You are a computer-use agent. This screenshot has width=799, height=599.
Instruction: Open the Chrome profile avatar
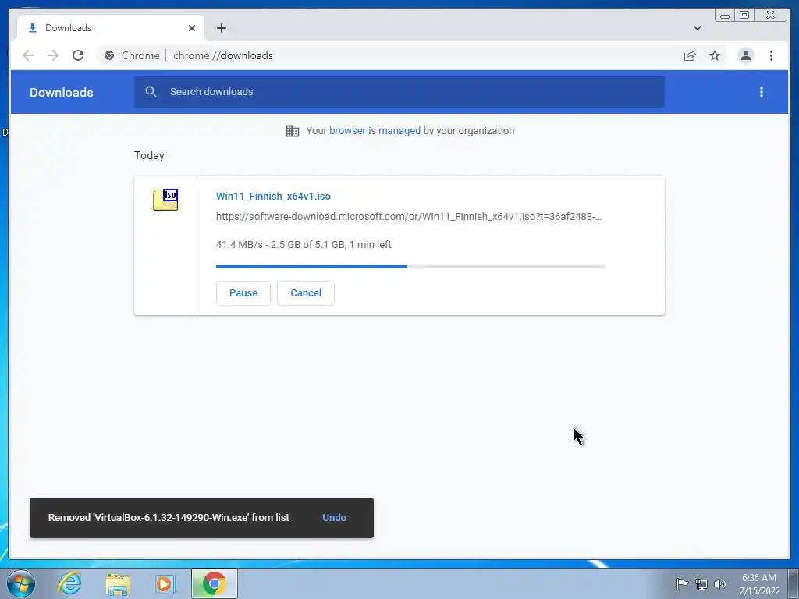coord(745,55)
